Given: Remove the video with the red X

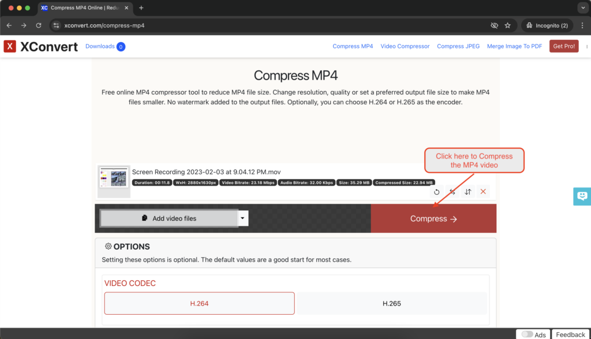Looking at the screenshot, I should point(483,192).
